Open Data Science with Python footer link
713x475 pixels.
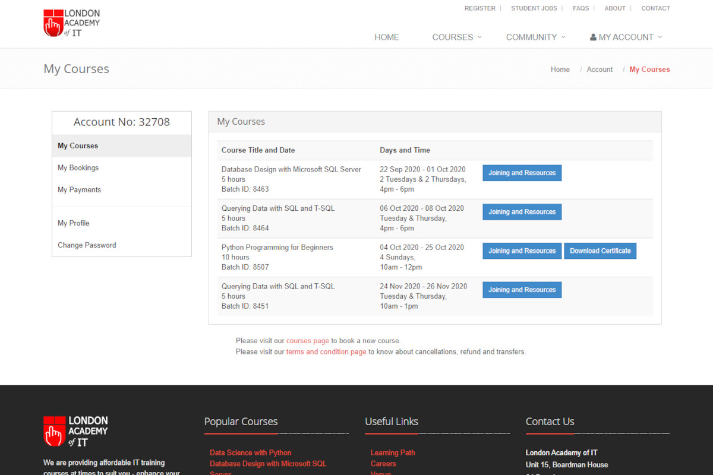pyautogui.click(x=250, y=452)
